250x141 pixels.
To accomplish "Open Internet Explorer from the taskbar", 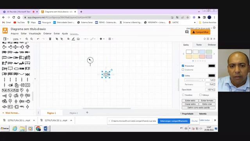I will click(x=15, y=128).
